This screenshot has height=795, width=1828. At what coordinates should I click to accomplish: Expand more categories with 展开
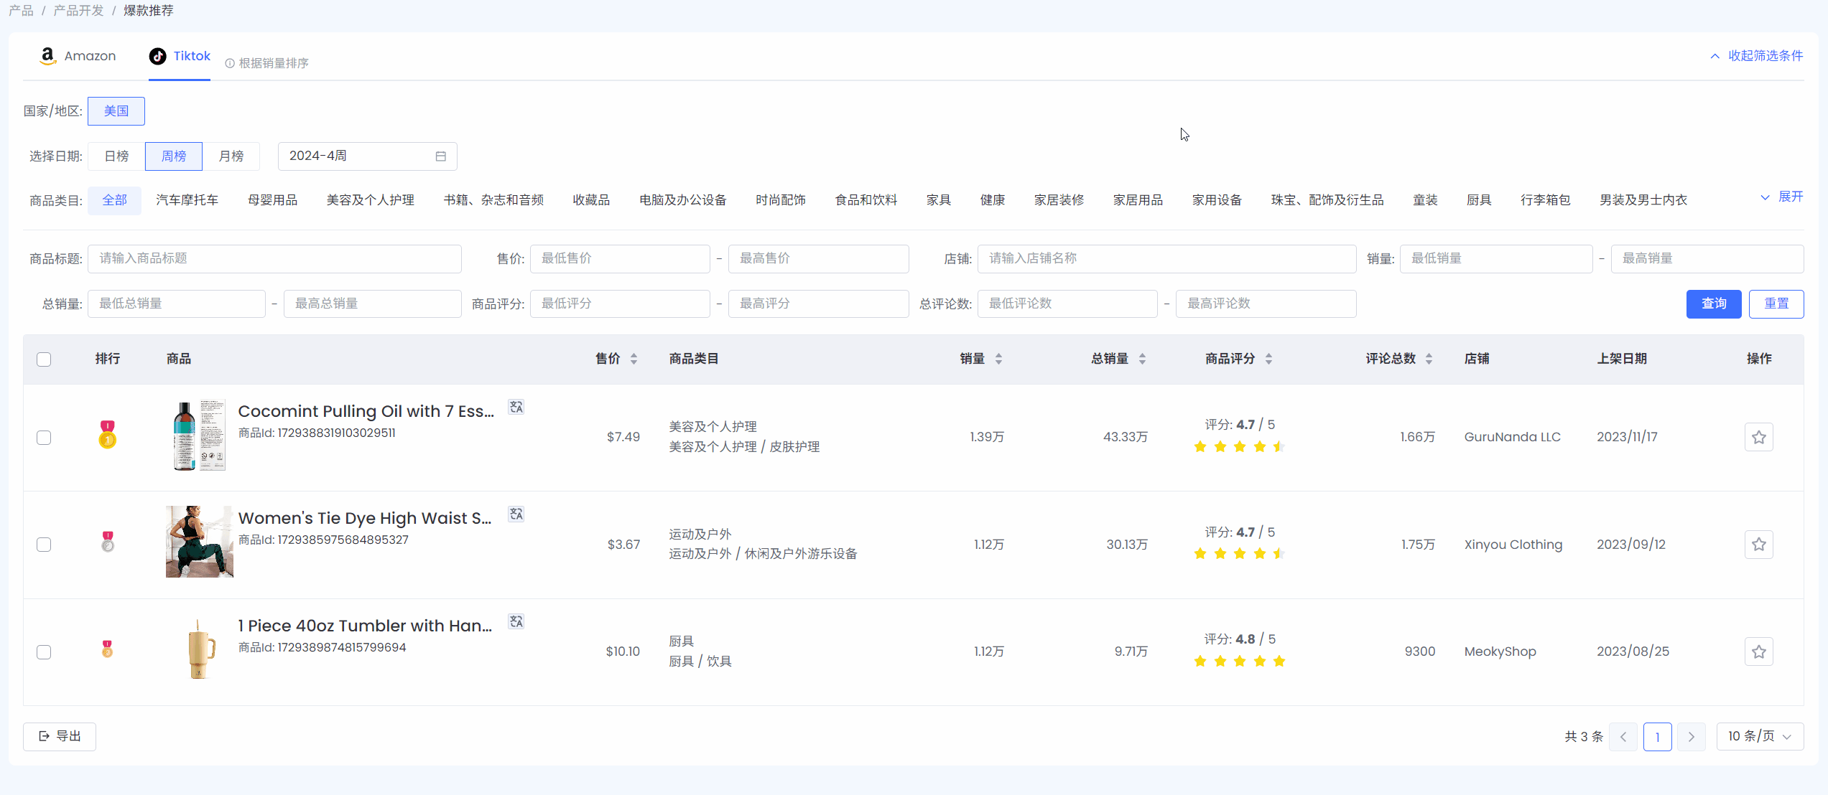click(1782, 197)
